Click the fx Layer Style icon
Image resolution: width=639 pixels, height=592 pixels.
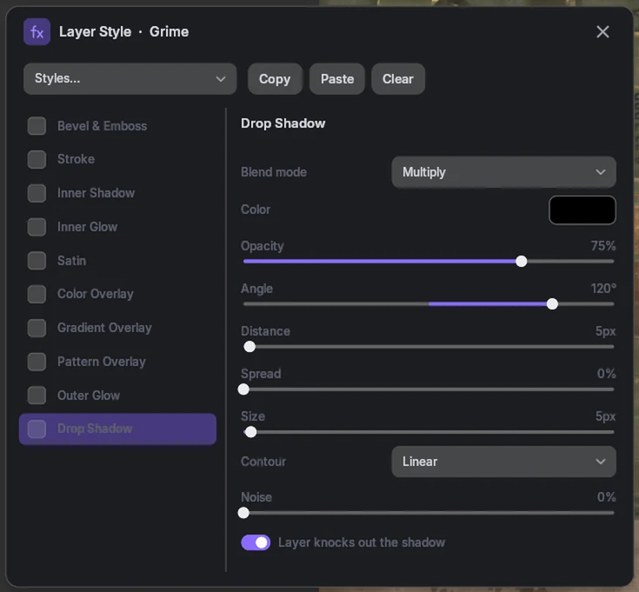pyautogui.click(x=37, y=32)
